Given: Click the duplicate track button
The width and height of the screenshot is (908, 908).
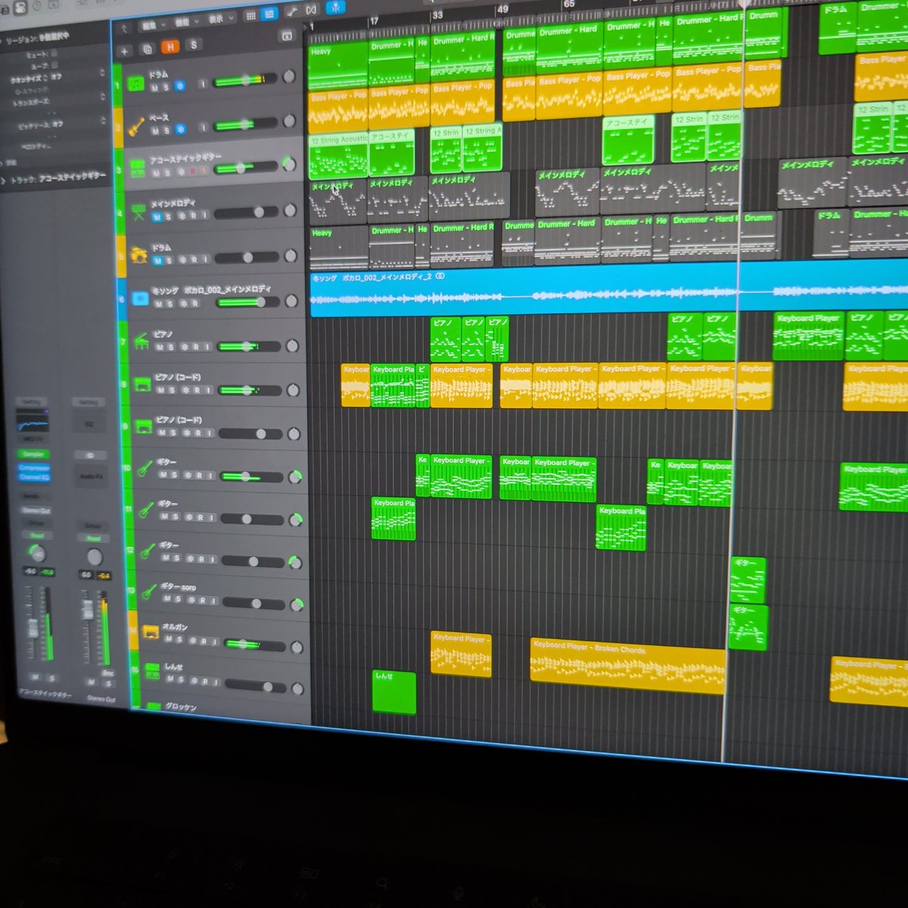Looking at the screenshot, I should (147, 49).
